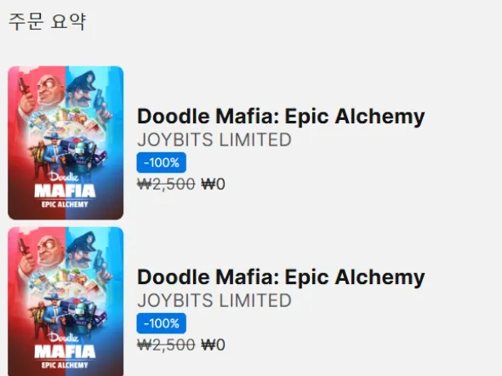Screen dimensions: 502x376
Task: Click the police officer on first cover
Action: tap(86, 90)
